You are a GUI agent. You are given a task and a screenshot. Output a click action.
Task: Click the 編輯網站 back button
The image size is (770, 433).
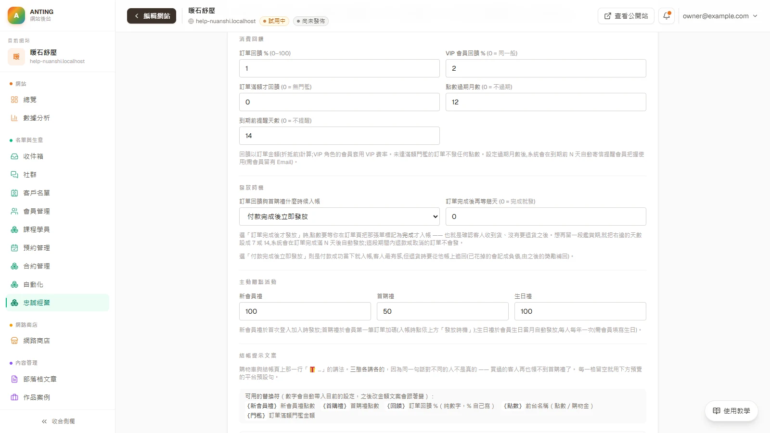[152, 16]
